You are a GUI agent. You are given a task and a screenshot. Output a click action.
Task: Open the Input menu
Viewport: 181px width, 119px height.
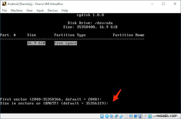[40, 11]
